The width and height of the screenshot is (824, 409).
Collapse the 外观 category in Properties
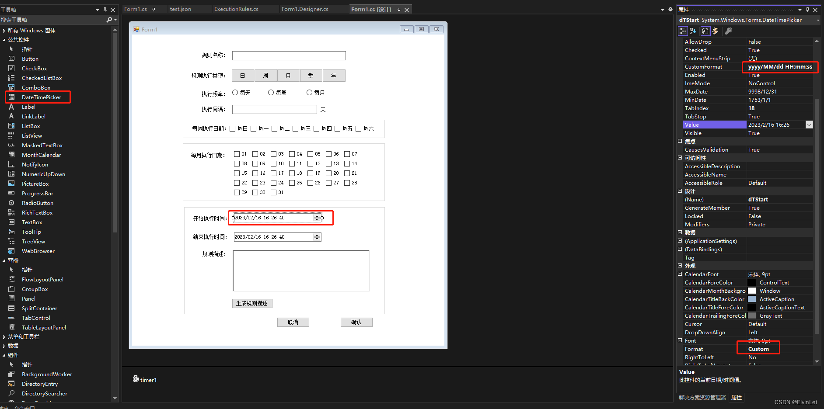pyautogui.click(x=680, y=266)
